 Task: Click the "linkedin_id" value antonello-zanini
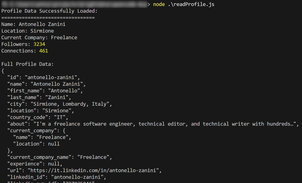(78, 177)
